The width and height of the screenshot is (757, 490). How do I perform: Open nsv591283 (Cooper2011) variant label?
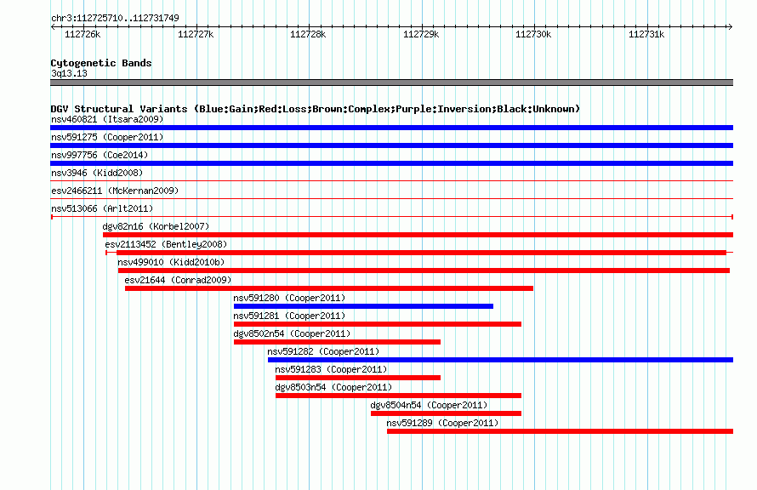tap(331, 369)
